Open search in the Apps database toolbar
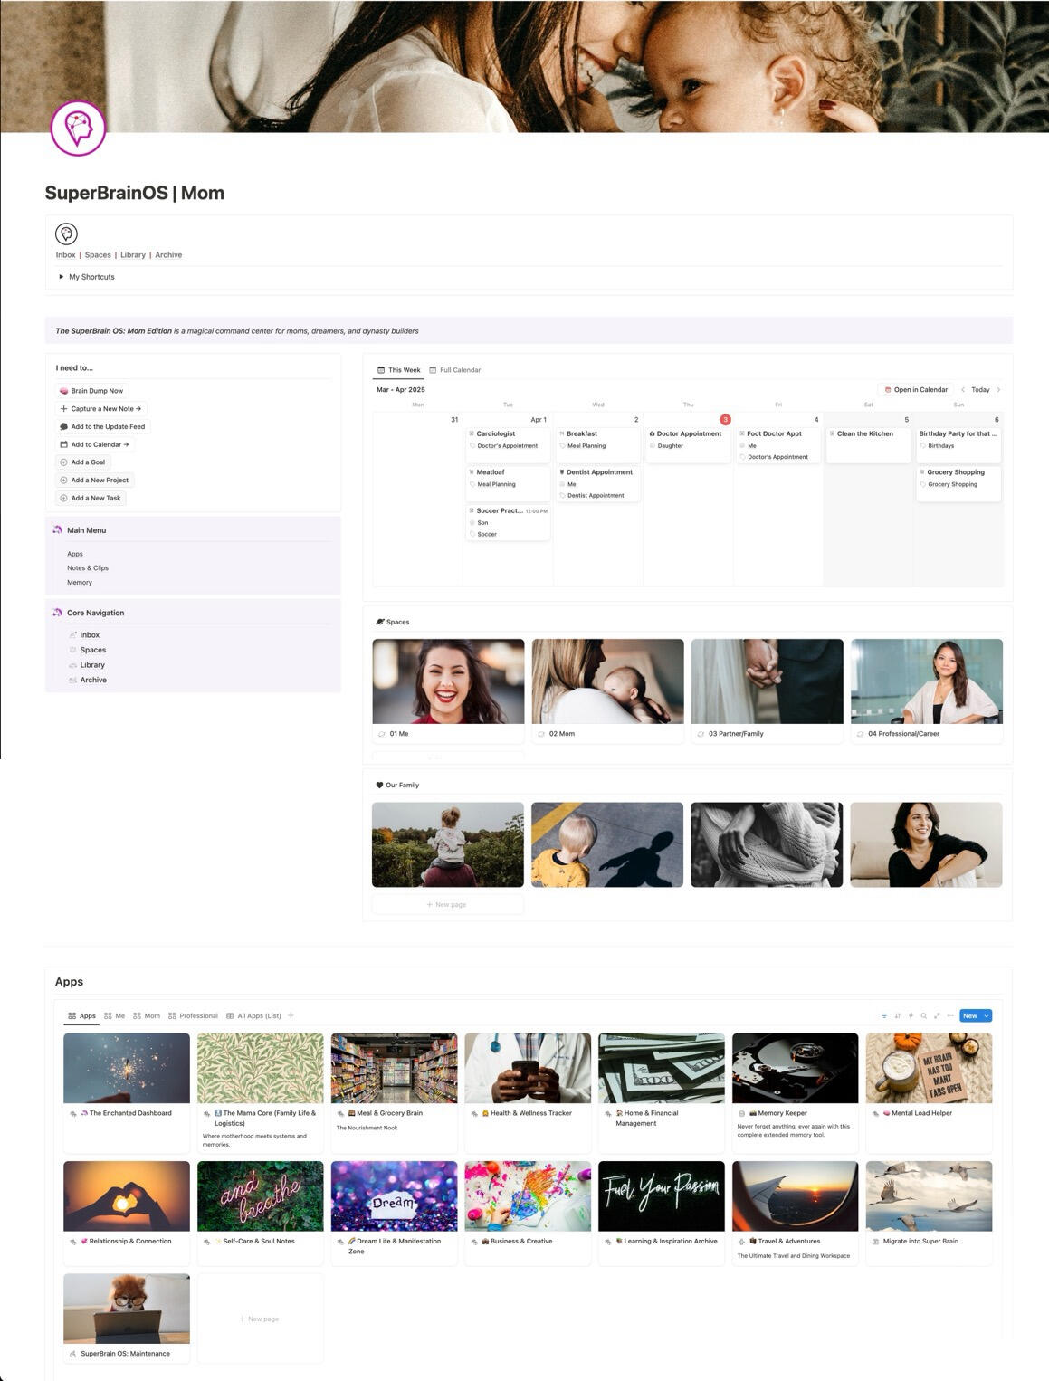The height and width of the screenshot is (1381, 1049). point(923,1015)
